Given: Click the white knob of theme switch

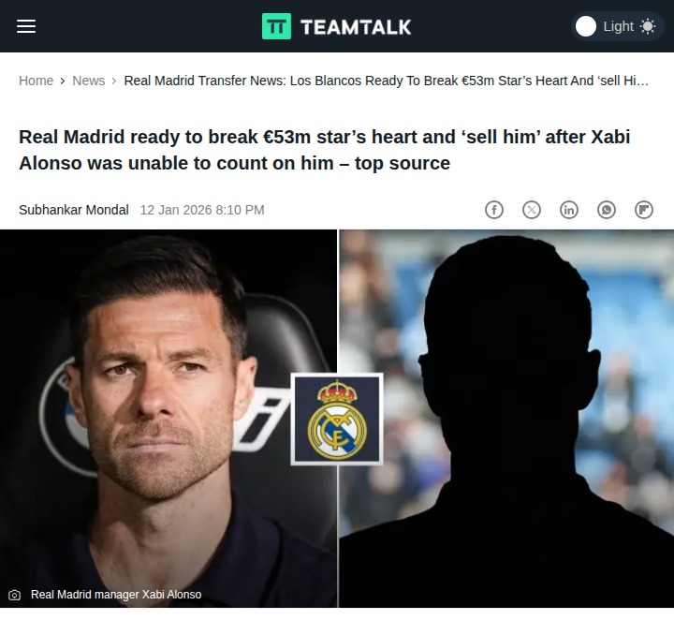Looking at the screenshot, I should point(585,26).
